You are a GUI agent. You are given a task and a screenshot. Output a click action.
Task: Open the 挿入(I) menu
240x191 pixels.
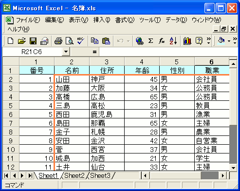(x=102, y=20)
